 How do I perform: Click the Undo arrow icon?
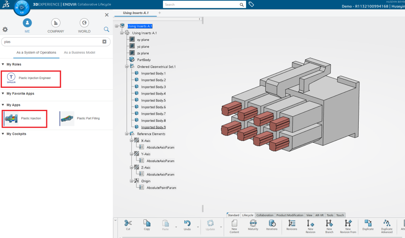tap(187, 223)
